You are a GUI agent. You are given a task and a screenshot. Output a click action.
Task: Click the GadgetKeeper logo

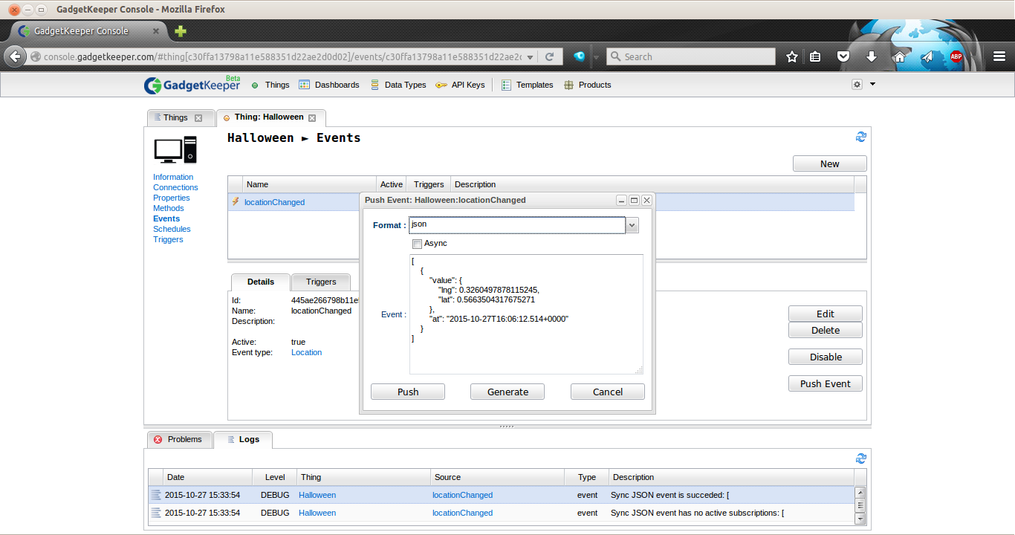[191, 84]
